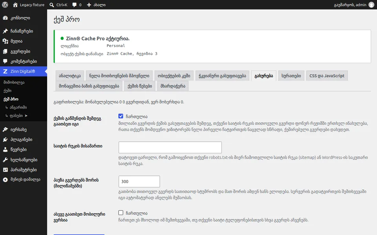The image size is (377, 235).
Task: Open the comments bubble icon in admin bar
Action: 75,5
